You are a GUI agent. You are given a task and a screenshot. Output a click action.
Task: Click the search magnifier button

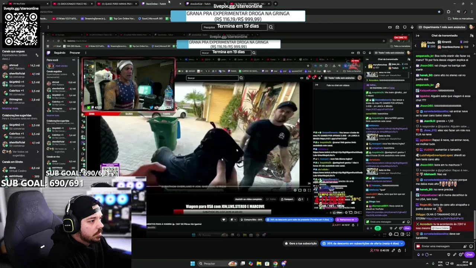[x=271, y=27]
